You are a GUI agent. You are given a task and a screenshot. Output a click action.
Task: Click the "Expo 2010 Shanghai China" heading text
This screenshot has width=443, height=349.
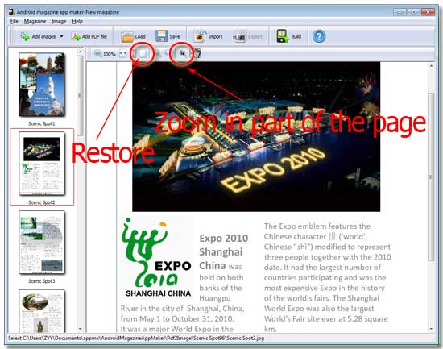(x=223, y=251)
